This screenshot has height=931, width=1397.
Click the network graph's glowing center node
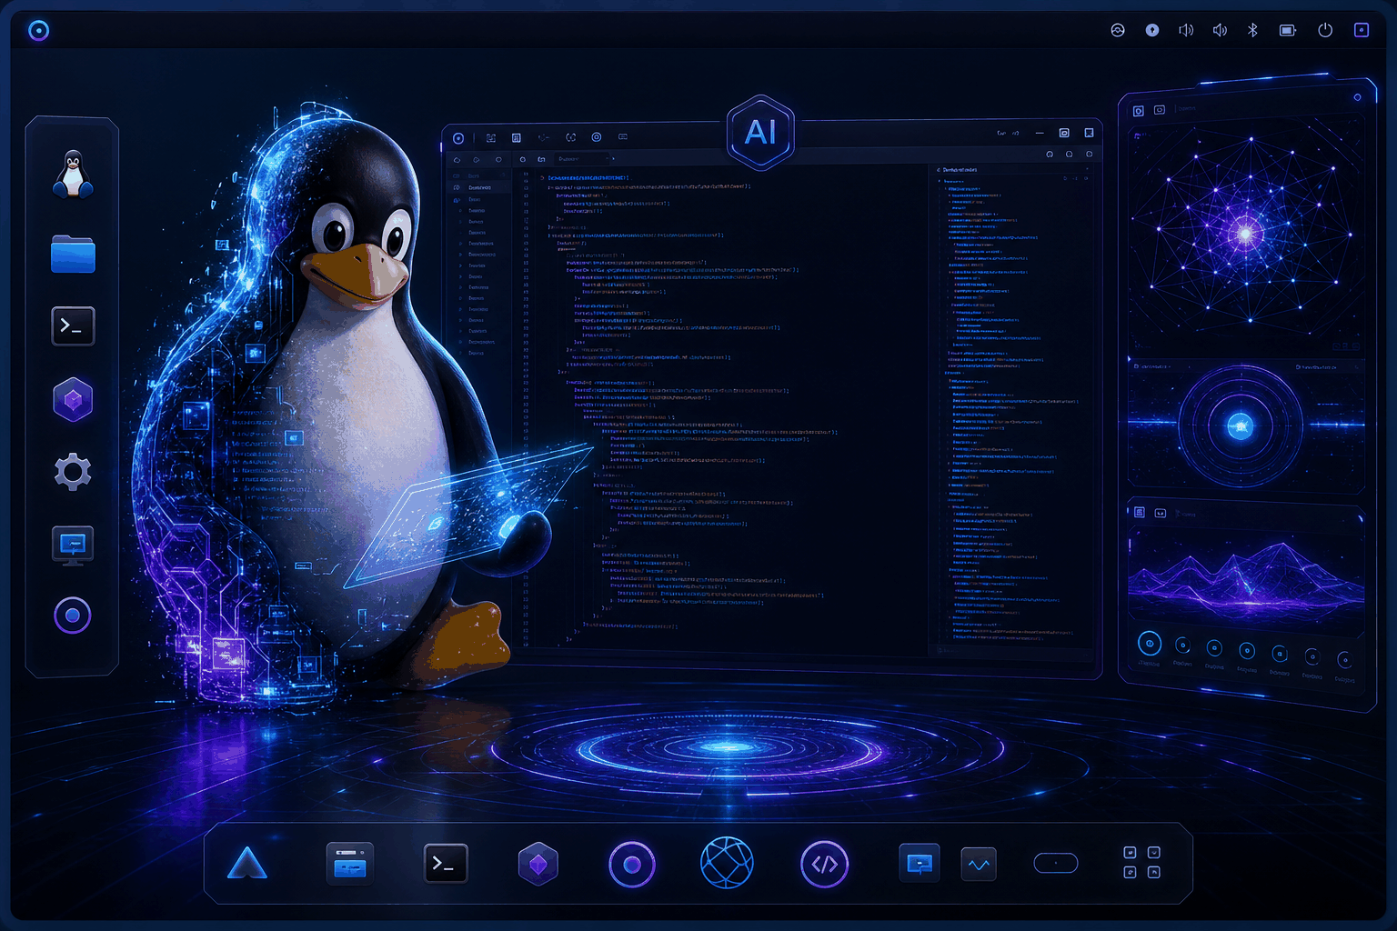(x=1246, y=234)
